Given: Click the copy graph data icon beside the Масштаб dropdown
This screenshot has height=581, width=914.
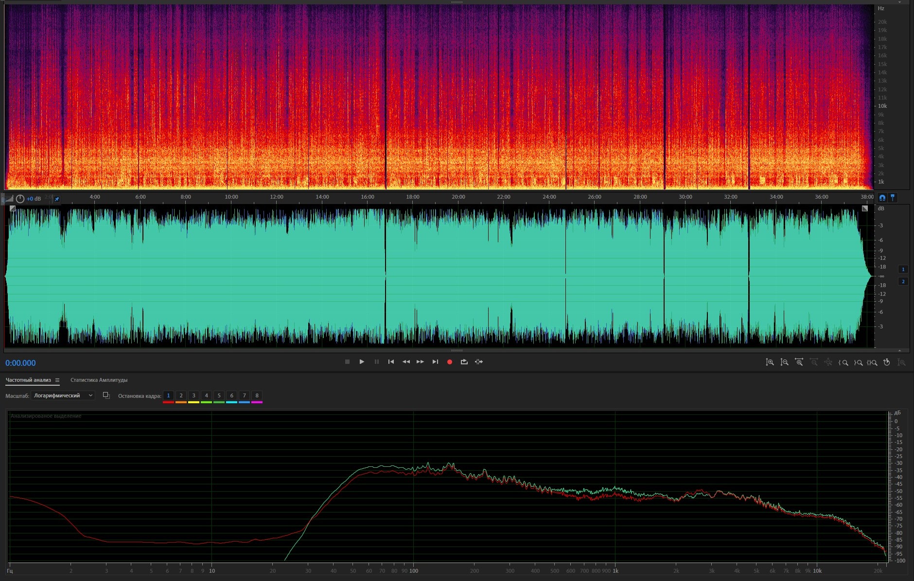Looking at the screenshot, I should pyautogui.click(x=106, y=395).
